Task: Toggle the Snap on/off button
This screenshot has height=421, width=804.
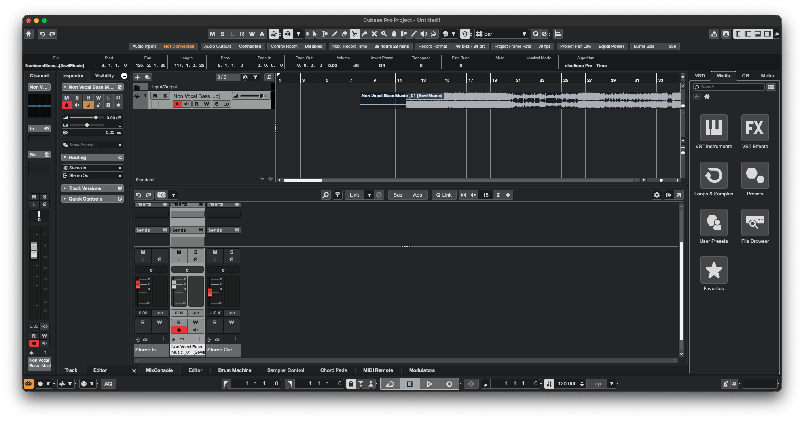Action: [x=465, y=34]
